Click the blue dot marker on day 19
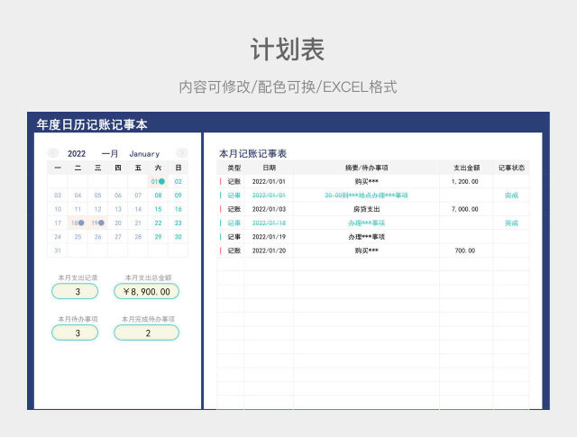The image size is (577, 437). click(x=101, y=223)
